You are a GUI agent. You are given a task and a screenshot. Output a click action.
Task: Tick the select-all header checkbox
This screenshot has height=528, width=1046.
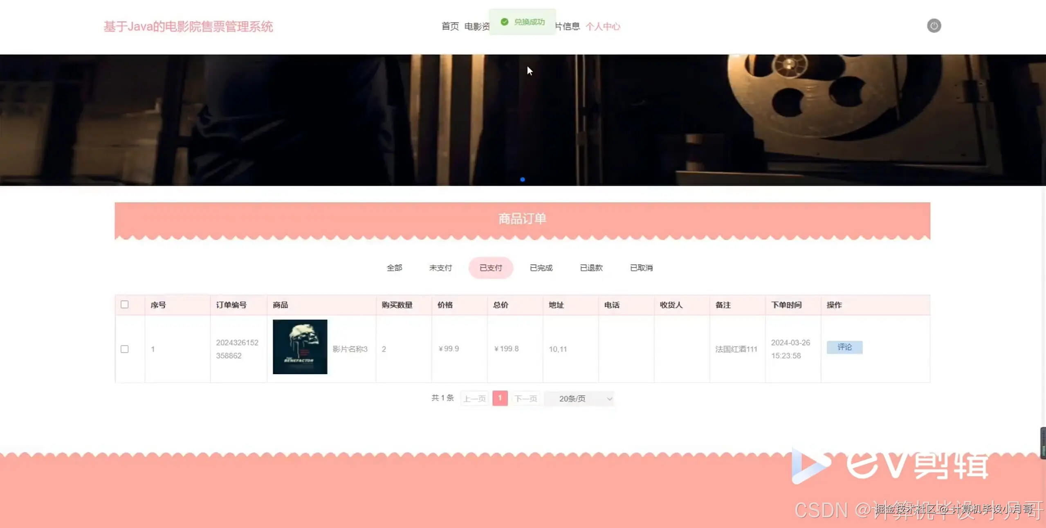(x=125, y=304)
